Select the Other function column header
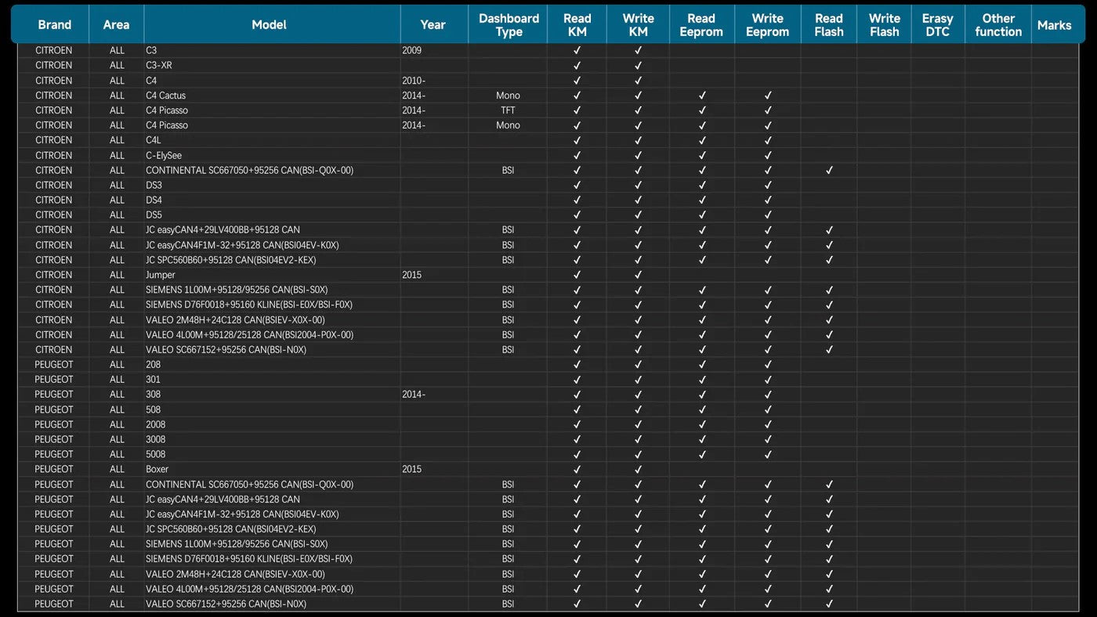1097x617 pixels. click(998, 25)
